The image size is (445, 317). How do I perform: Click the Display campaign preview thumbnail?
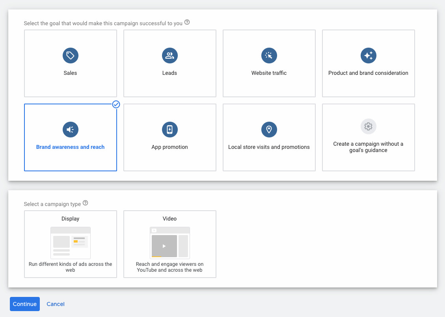[x=71, y=243]
